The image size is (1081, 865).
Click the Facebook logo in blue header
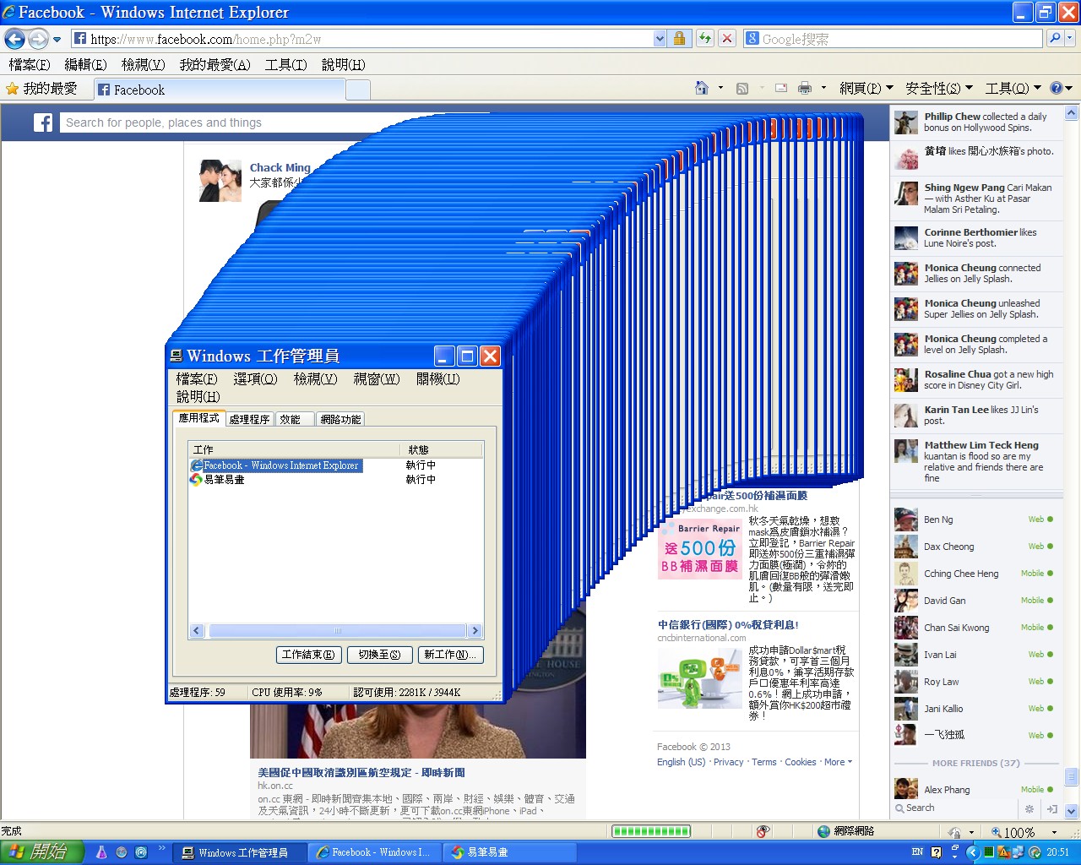(x=43, y=122)
